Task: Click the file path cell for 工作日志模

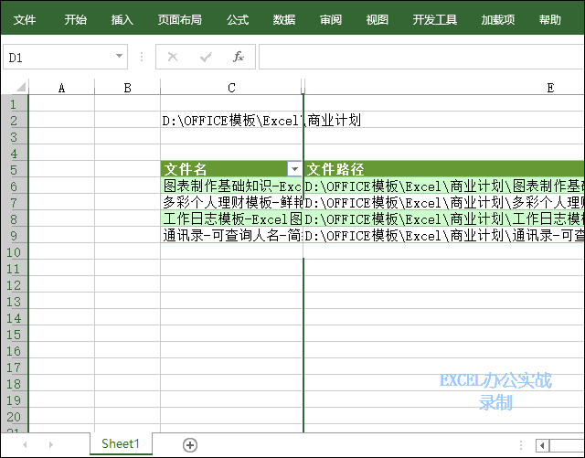Action: (444, 218)
